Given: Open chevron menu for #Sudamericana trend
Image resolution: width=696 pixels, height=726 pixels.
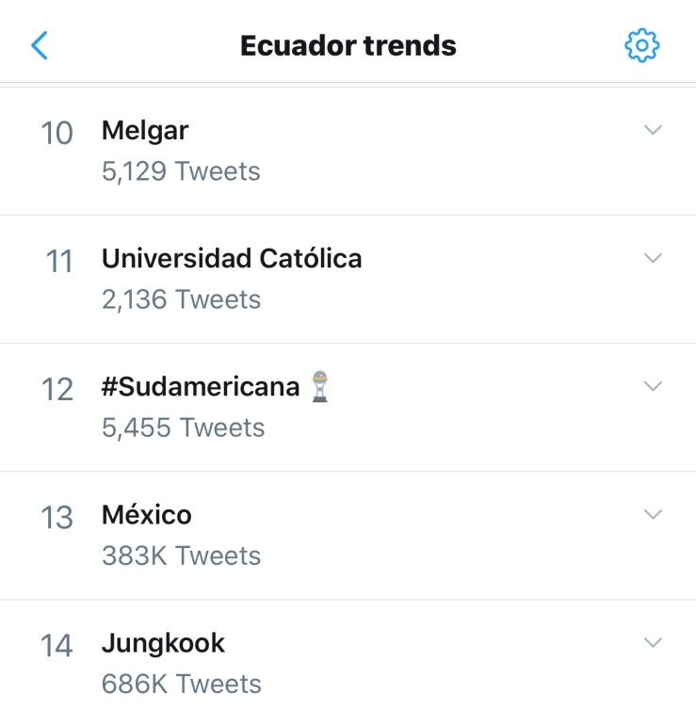Looking at the screenshot, I should [x=653, y=386].
